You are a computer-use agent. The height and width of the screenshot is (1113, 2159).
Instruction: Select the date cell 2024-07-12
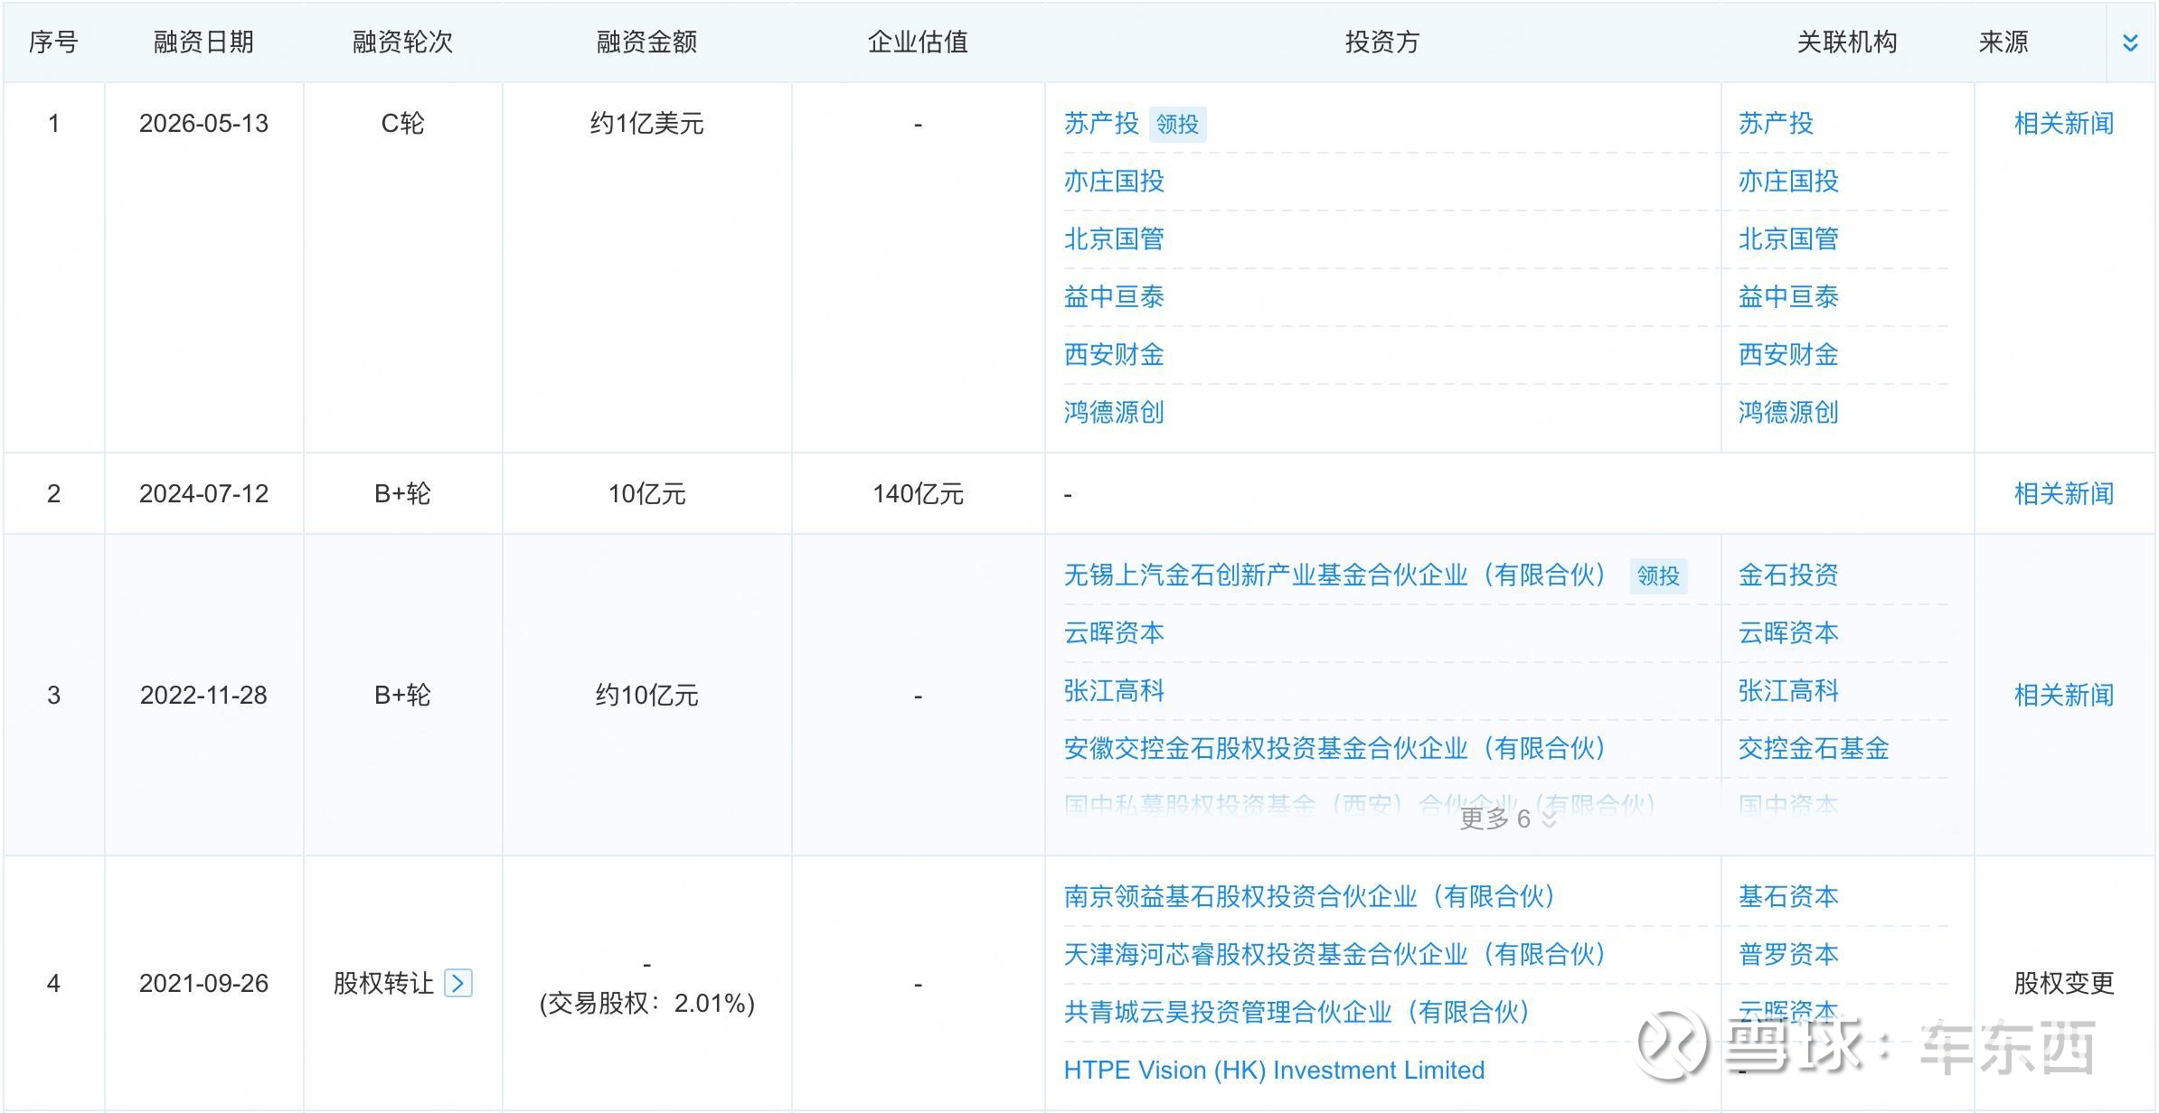tap(203, 494)
